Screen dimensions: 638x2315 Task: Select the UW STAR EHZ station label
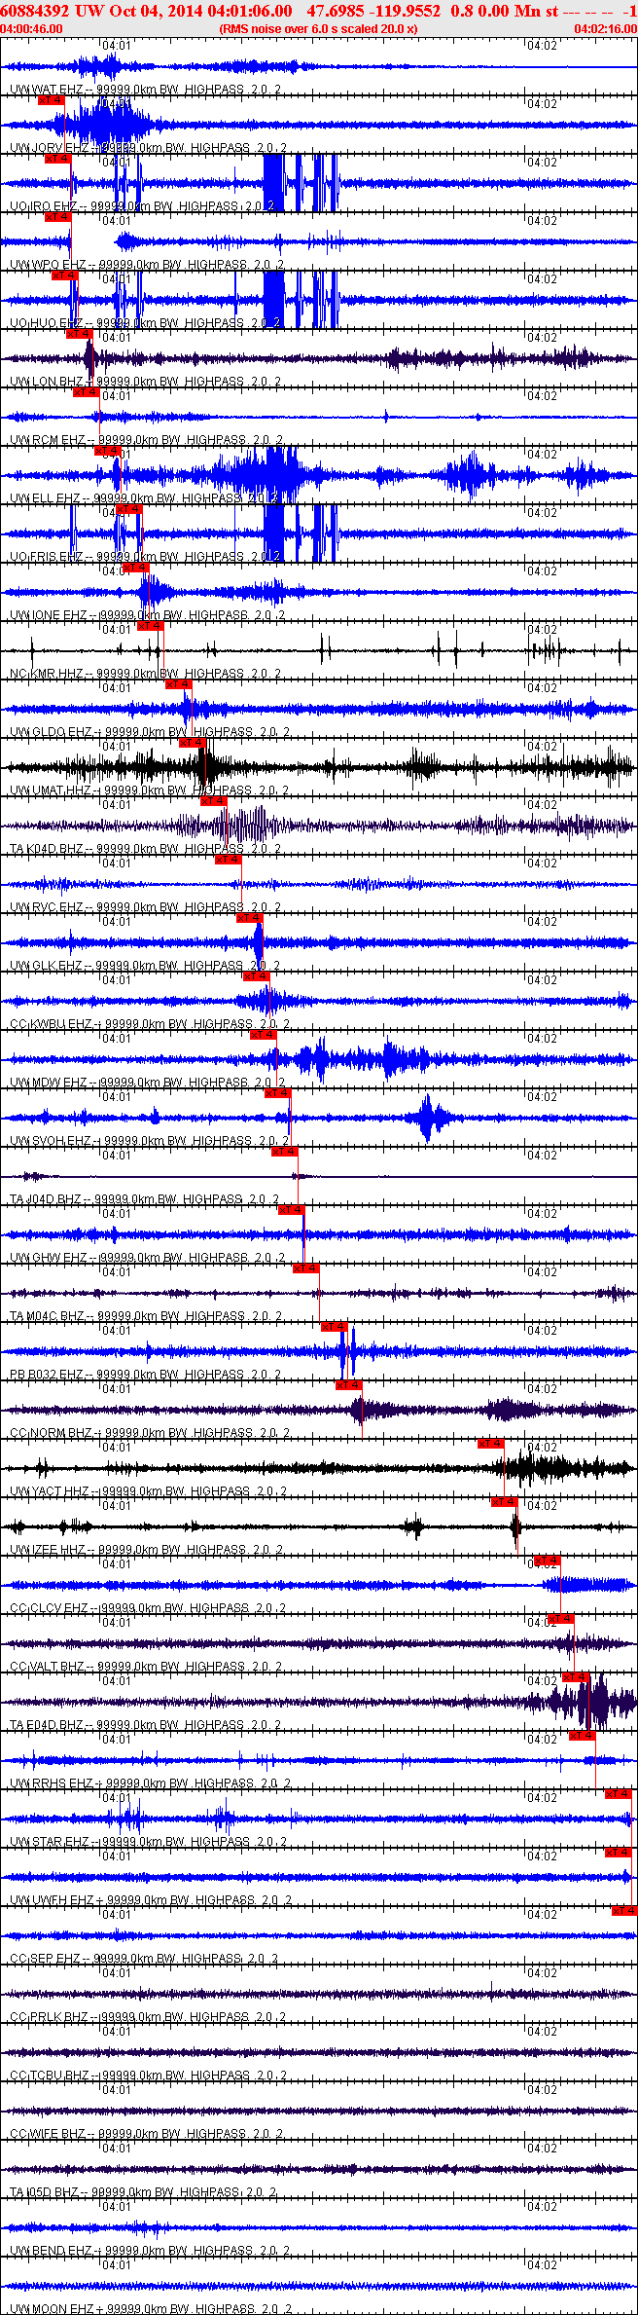tap(148, 1841)
